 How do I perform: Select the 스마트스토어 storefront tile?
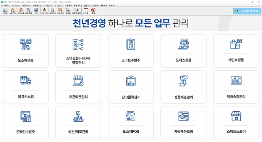(x=236, y=122)
